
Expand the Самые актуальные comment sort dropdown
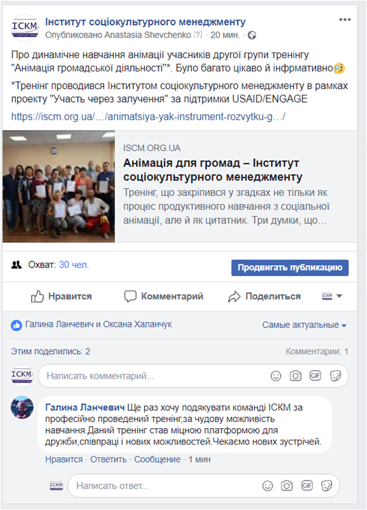click(x=304, y=325)
